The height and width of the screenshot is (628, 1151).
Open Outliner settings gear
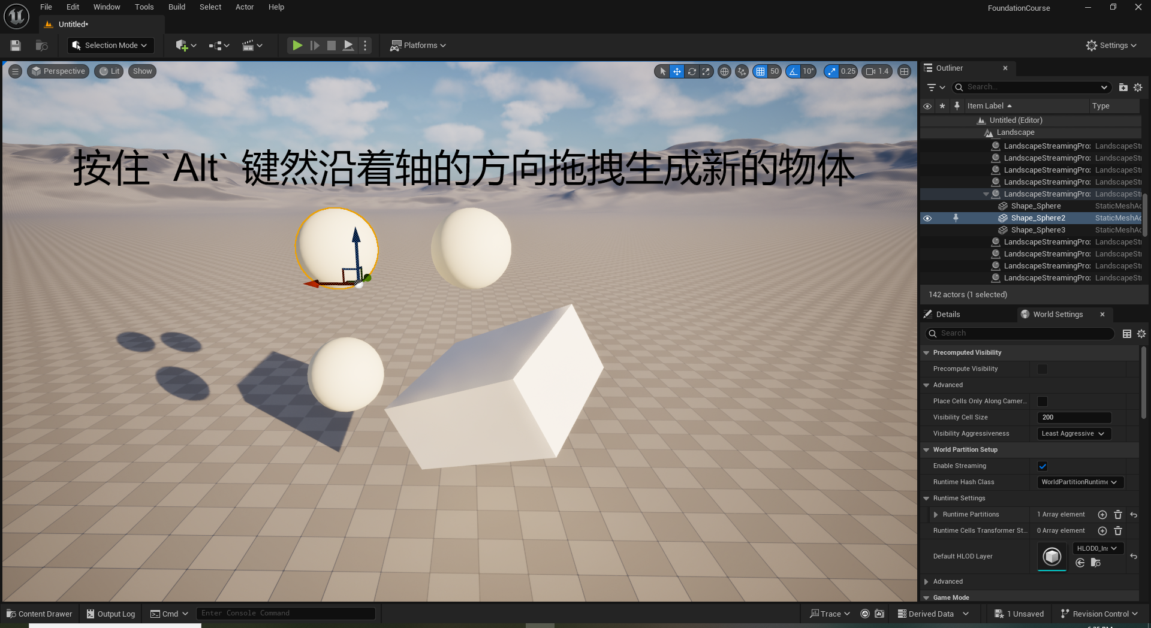pos(1138,87)
